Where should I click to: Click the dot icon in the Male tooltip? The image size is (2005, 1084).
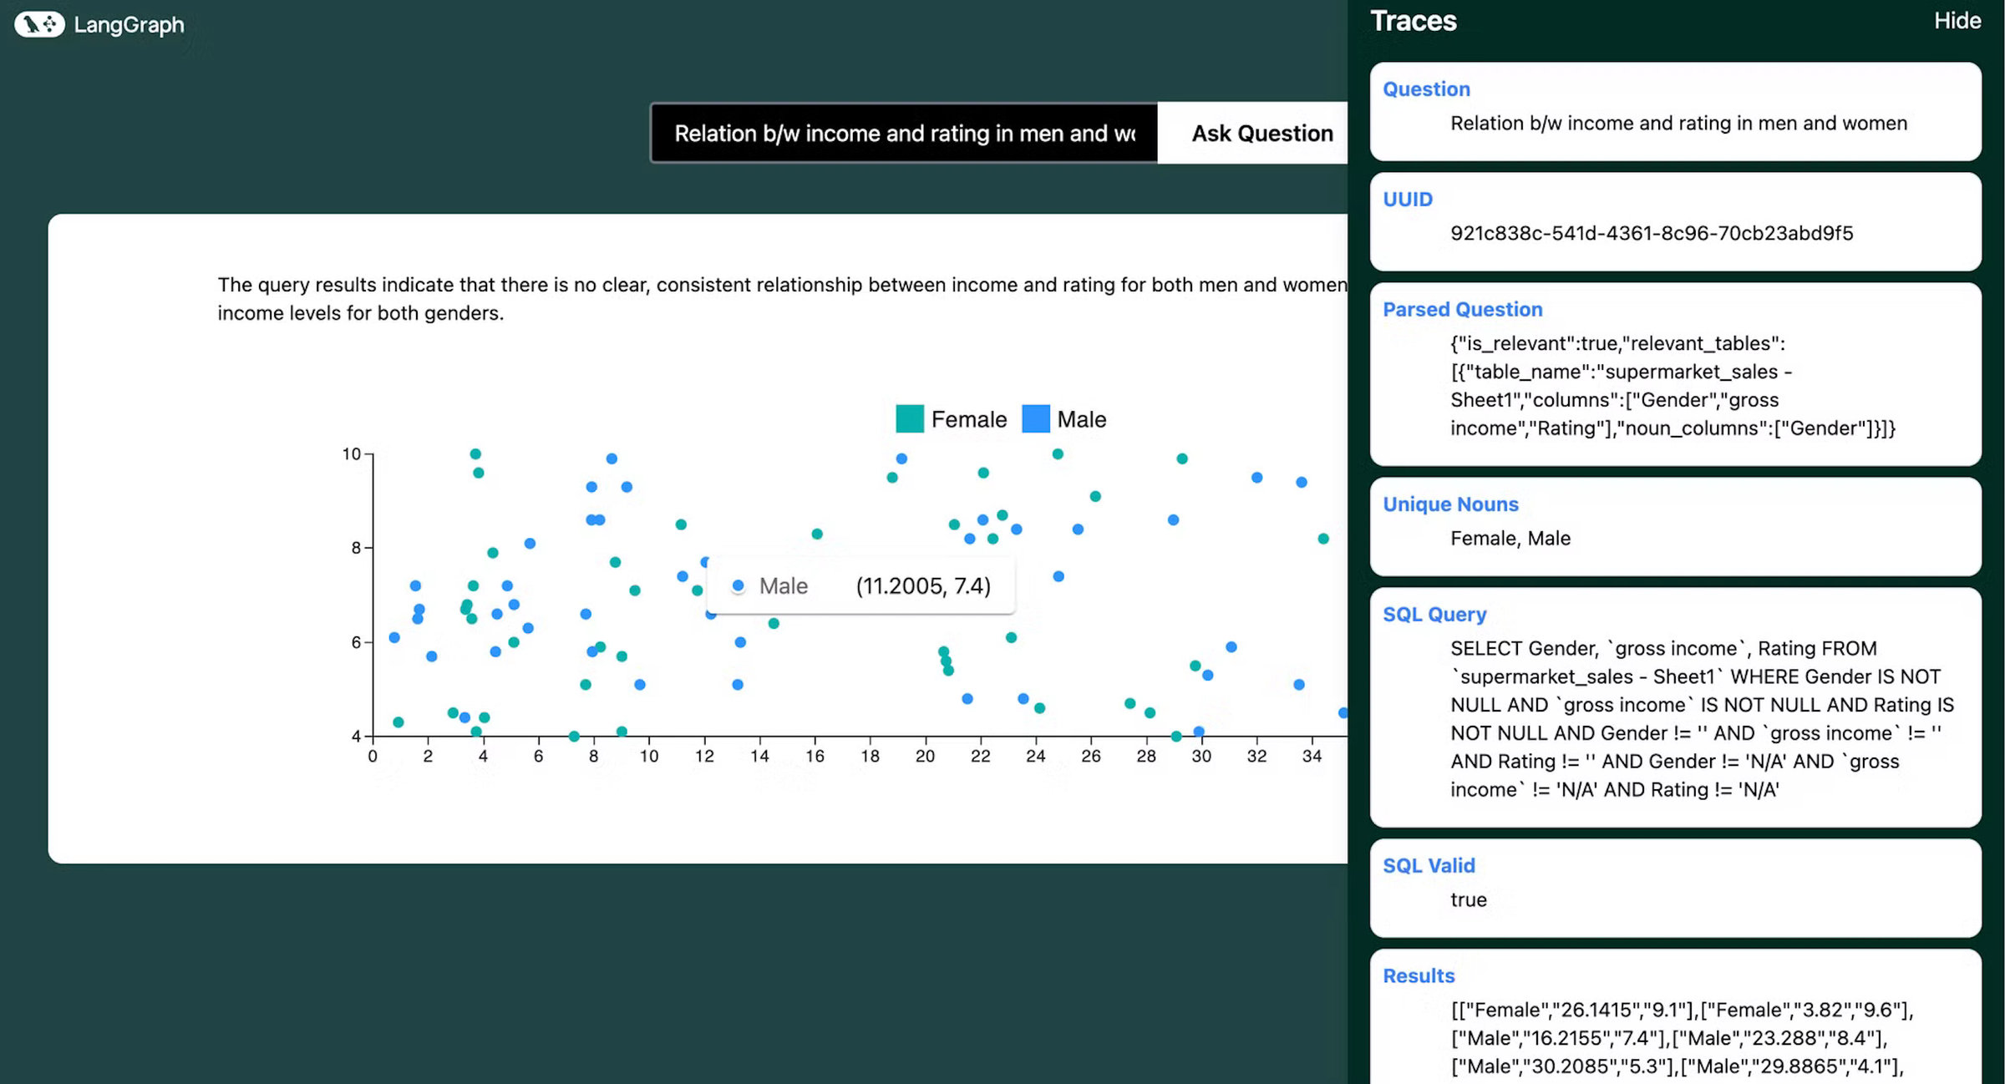[x=738, y=585]
